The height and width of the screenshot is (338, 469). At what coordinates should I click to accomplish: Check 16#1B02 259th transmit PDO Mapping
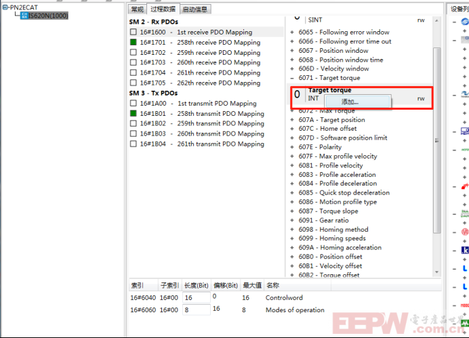(x=134, y=123)
